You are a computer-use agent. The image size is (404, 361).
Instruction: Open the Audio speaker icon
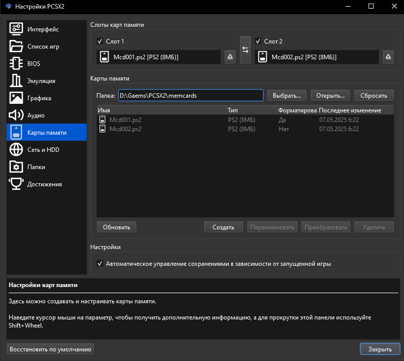(16, 115)
